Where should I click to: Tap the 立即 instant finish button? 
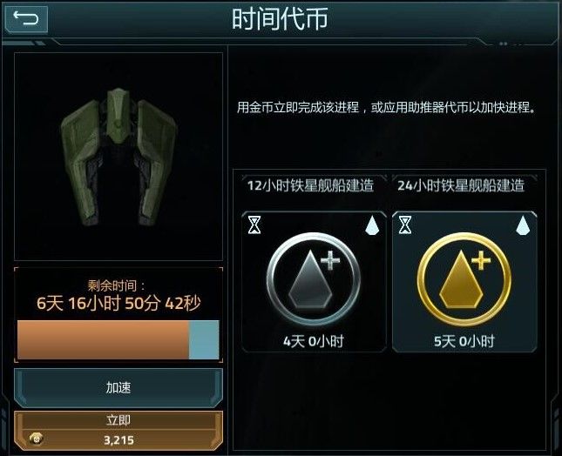click(x=118, y=431)
